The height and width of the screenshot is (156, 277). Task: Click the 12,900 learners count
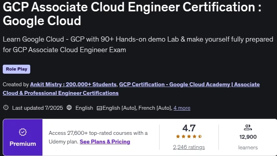coord(248,137)
